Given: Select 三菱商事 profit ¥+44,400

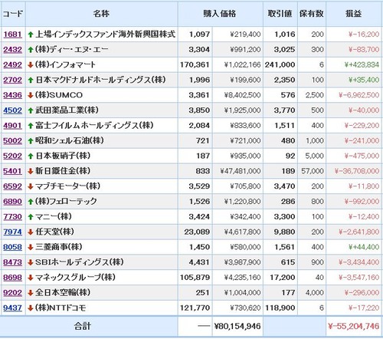Looking at the screenshot, I should [364, 247].
